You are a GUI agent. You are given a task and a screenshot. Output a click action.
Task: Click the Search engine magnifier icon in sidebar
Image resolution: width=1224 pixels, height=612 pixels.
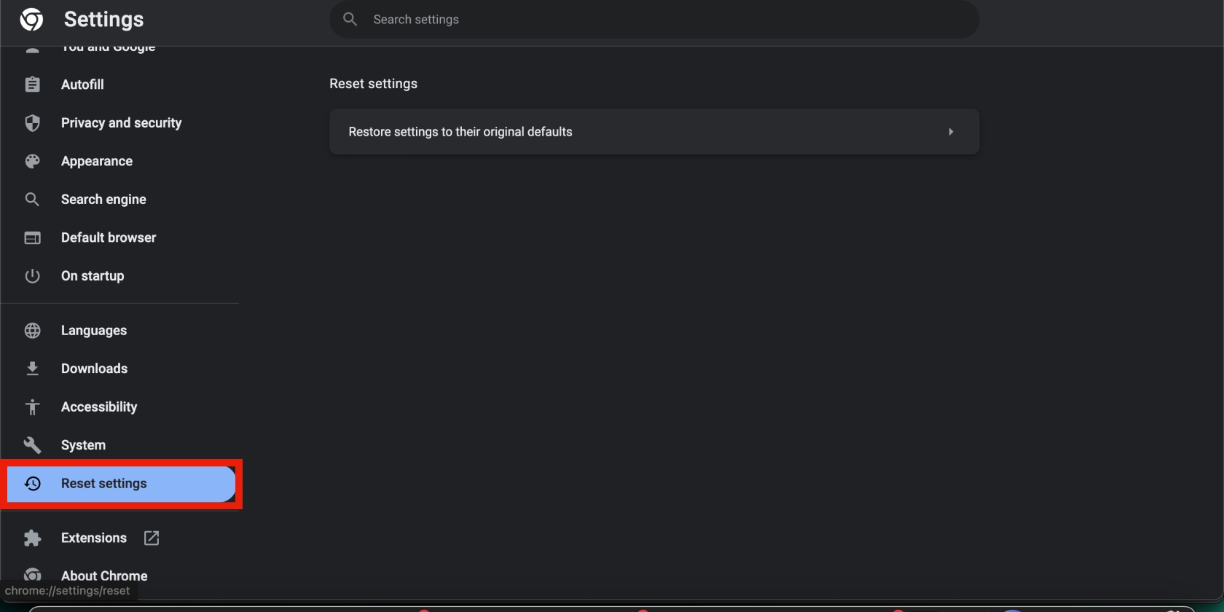(33, 199)
